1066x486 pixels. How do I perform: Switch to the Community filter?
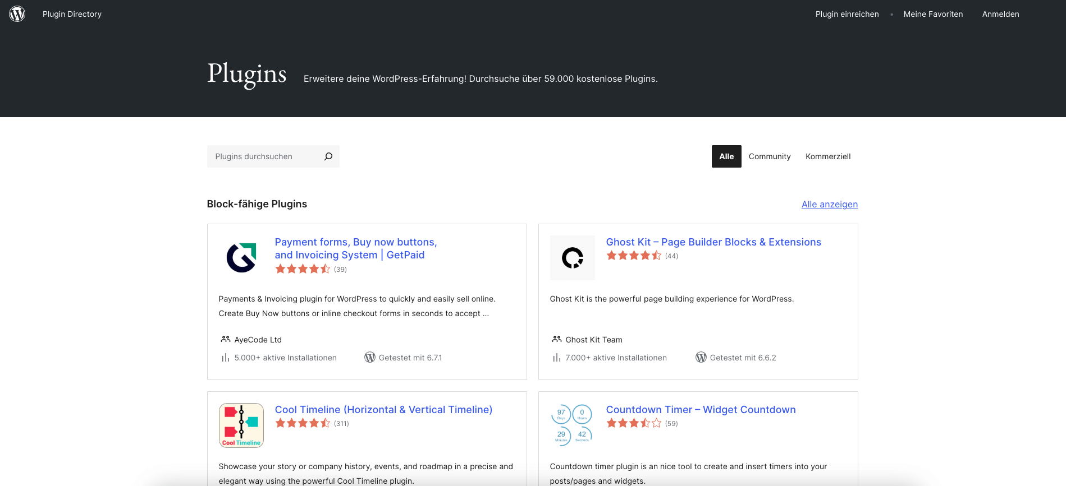pyautogui.click(x=770, y=156)
